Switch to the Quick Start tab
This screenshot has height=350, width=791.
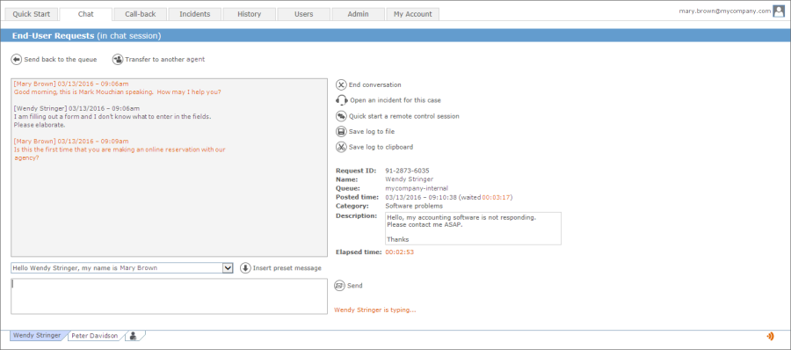click(x=32, y=14)
